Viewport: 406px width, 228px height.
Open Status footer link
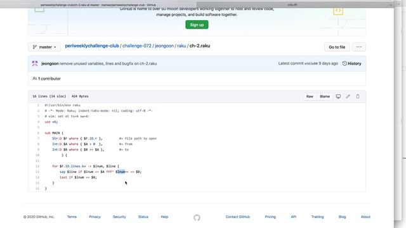pos(143,217)
